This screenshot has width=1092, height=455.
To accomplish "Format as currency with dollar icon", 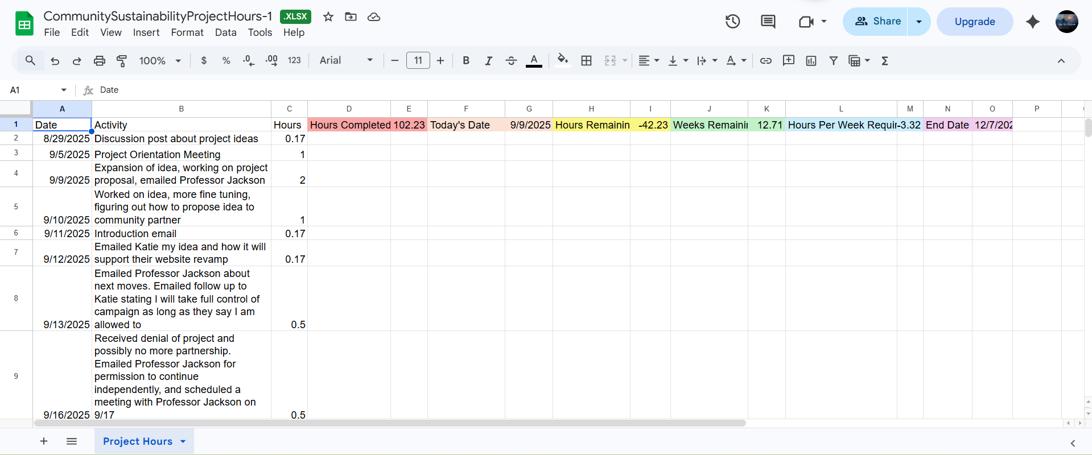I will 204,61.
